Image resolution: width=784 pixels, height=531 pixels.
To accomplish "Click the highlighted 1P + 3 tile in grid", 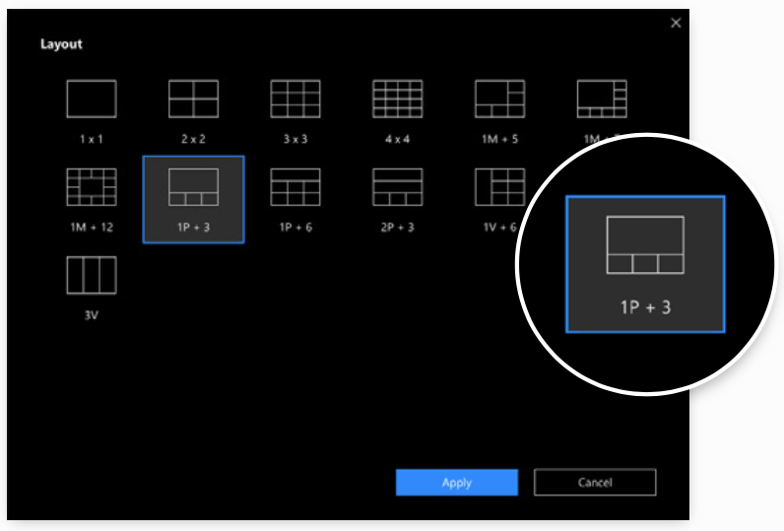I will click(x=193, y=198).
